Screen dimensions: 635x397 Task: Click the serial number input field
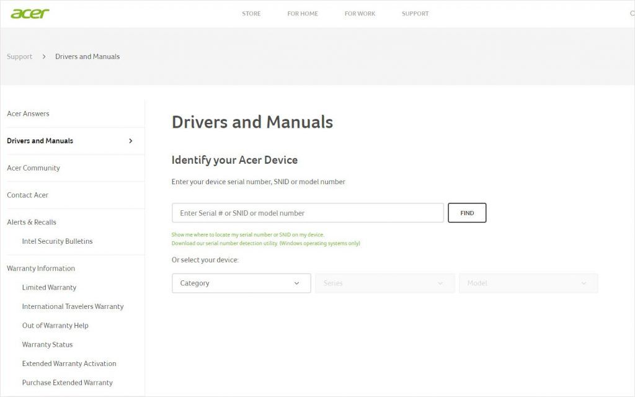[307, 212]
